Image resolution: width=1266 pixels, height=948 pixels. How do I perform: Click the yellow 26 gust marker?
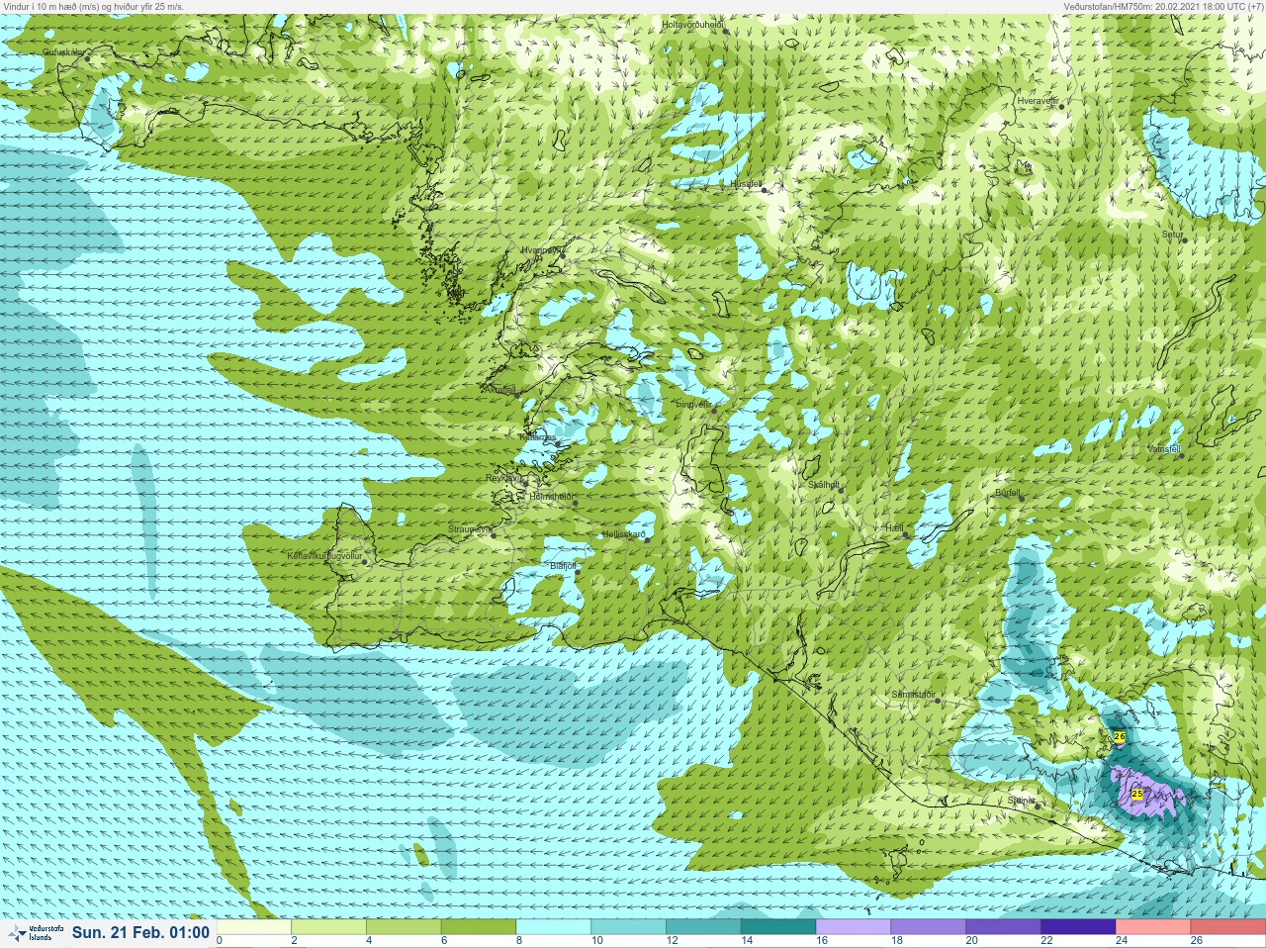(1119, 736)
